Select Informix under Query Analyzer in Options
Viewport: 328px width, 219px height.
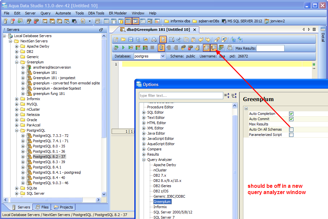click(160, 207)
